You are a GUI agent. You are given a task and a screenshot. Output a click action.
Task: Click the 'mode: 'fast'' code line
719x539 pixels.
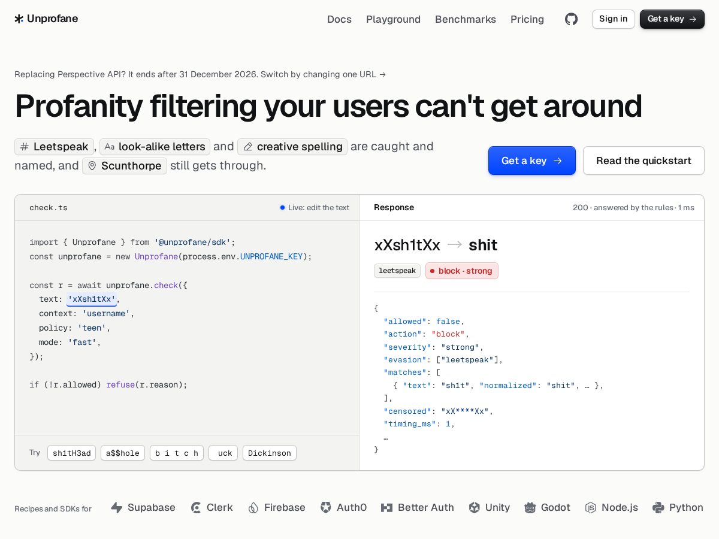[70, 343]
